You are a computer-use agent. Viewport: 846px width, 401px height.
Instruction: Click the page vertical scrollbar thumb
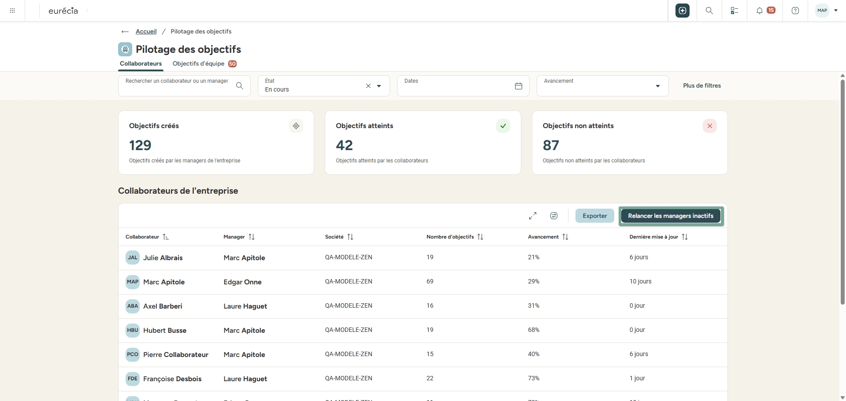pyautogui.click(x=842, y=191)
